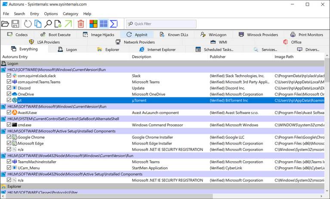This screenshot has height=199, width=330.
Task: Click the colorful Microsoft logo filter icon
Action: (x=93, y=24)
